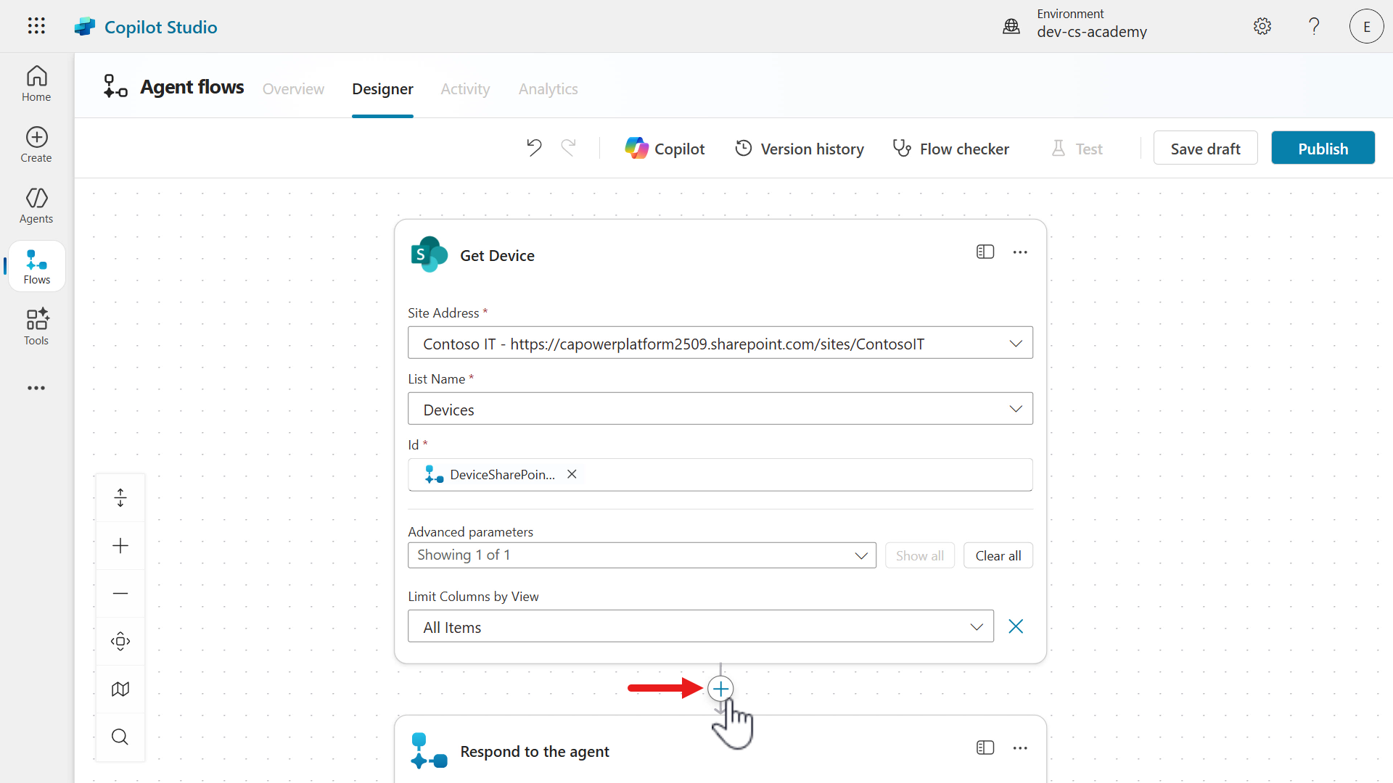Click the Undo arrow icon
Viewport: 1393px width, 783px height.
(534, 148)
